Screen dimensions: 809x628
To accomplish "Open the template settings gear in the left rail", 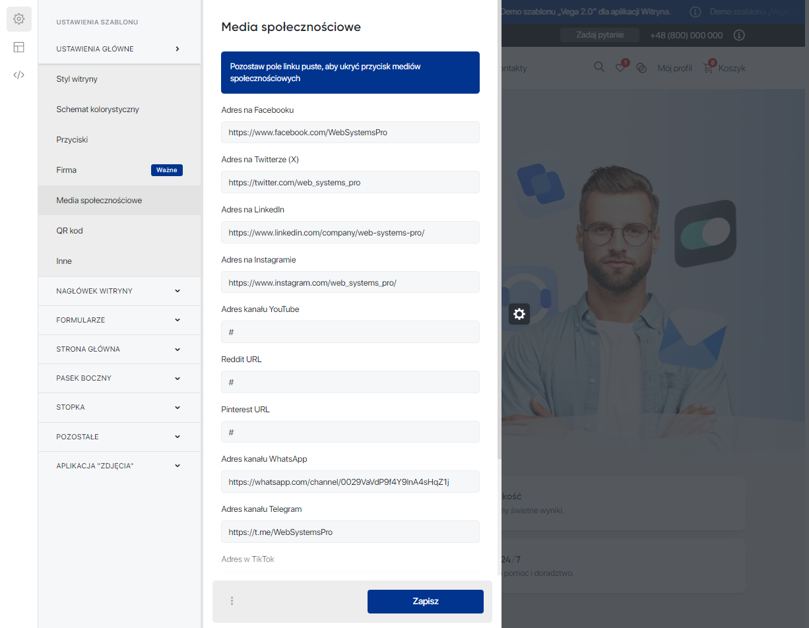I will (x=18, y=18).
